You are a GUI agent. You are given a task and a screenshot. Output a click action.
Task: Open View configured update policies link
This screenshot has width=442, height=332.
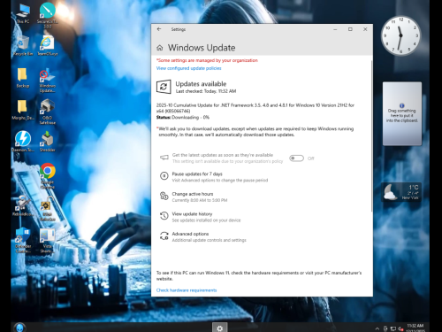(x=188, y=68)
